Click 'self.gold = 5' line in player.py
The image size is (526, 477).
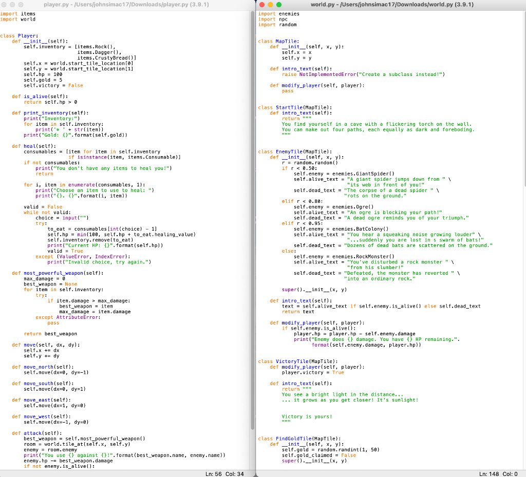[43, 80]
